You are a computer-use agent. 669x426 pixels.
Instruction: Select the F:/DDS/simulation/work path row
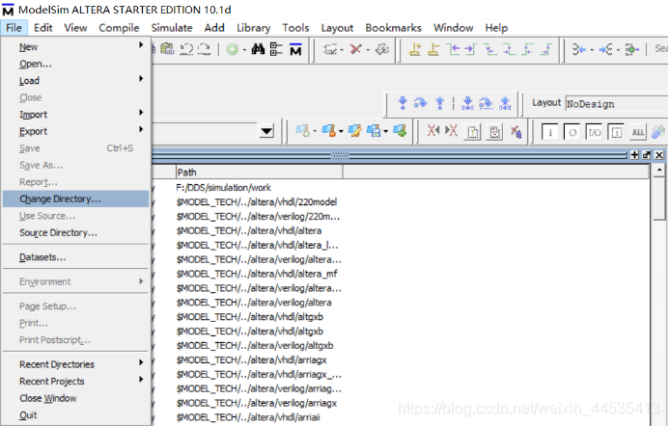[224, 187]
